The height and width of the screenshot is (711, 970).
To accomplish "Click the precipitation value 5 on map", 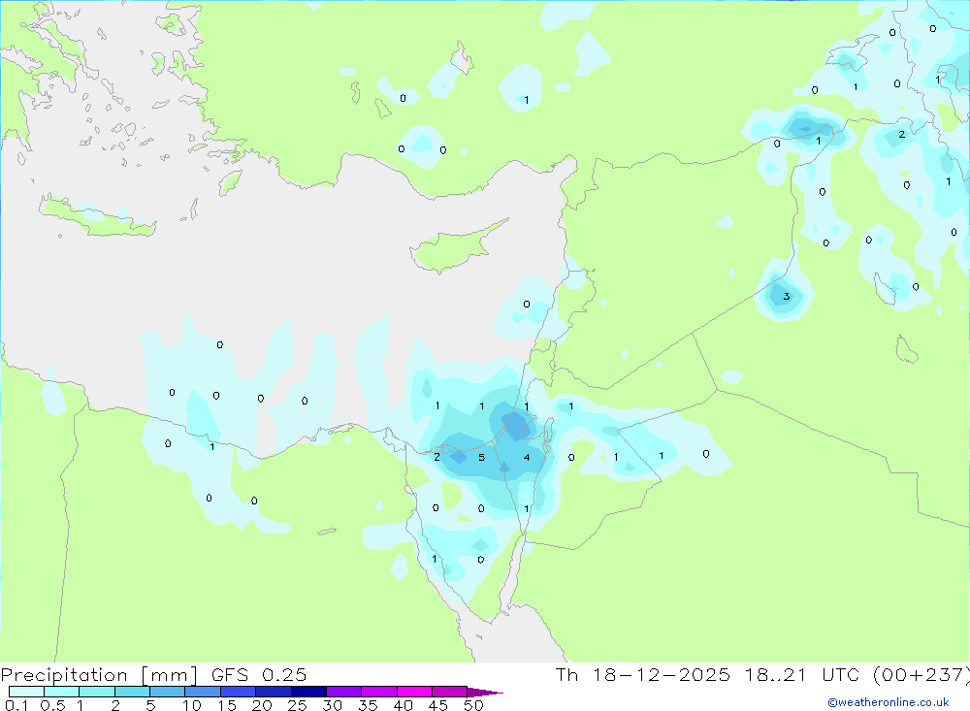I will (x=481, y=458).
